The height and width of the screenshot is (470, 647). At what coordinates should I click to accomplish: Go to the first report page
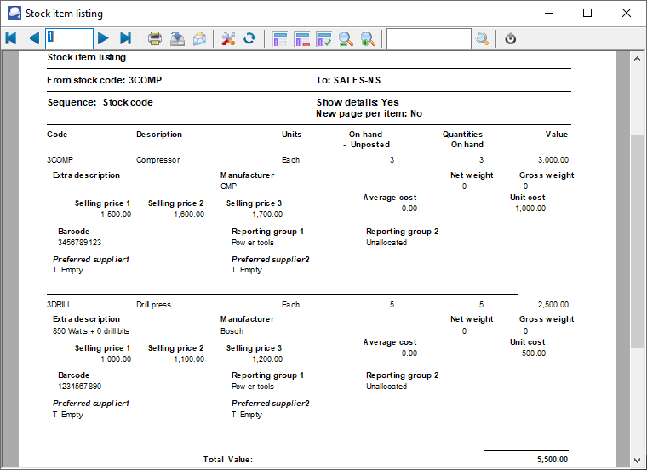click(x=11, y=38)
